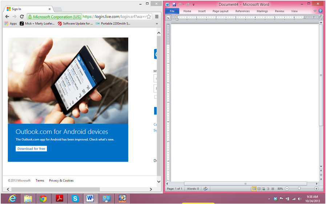Image resolution: width=326 pixels, height=204 pixels.
Task: Open the Terms link in the page footer
Action: 40,180
